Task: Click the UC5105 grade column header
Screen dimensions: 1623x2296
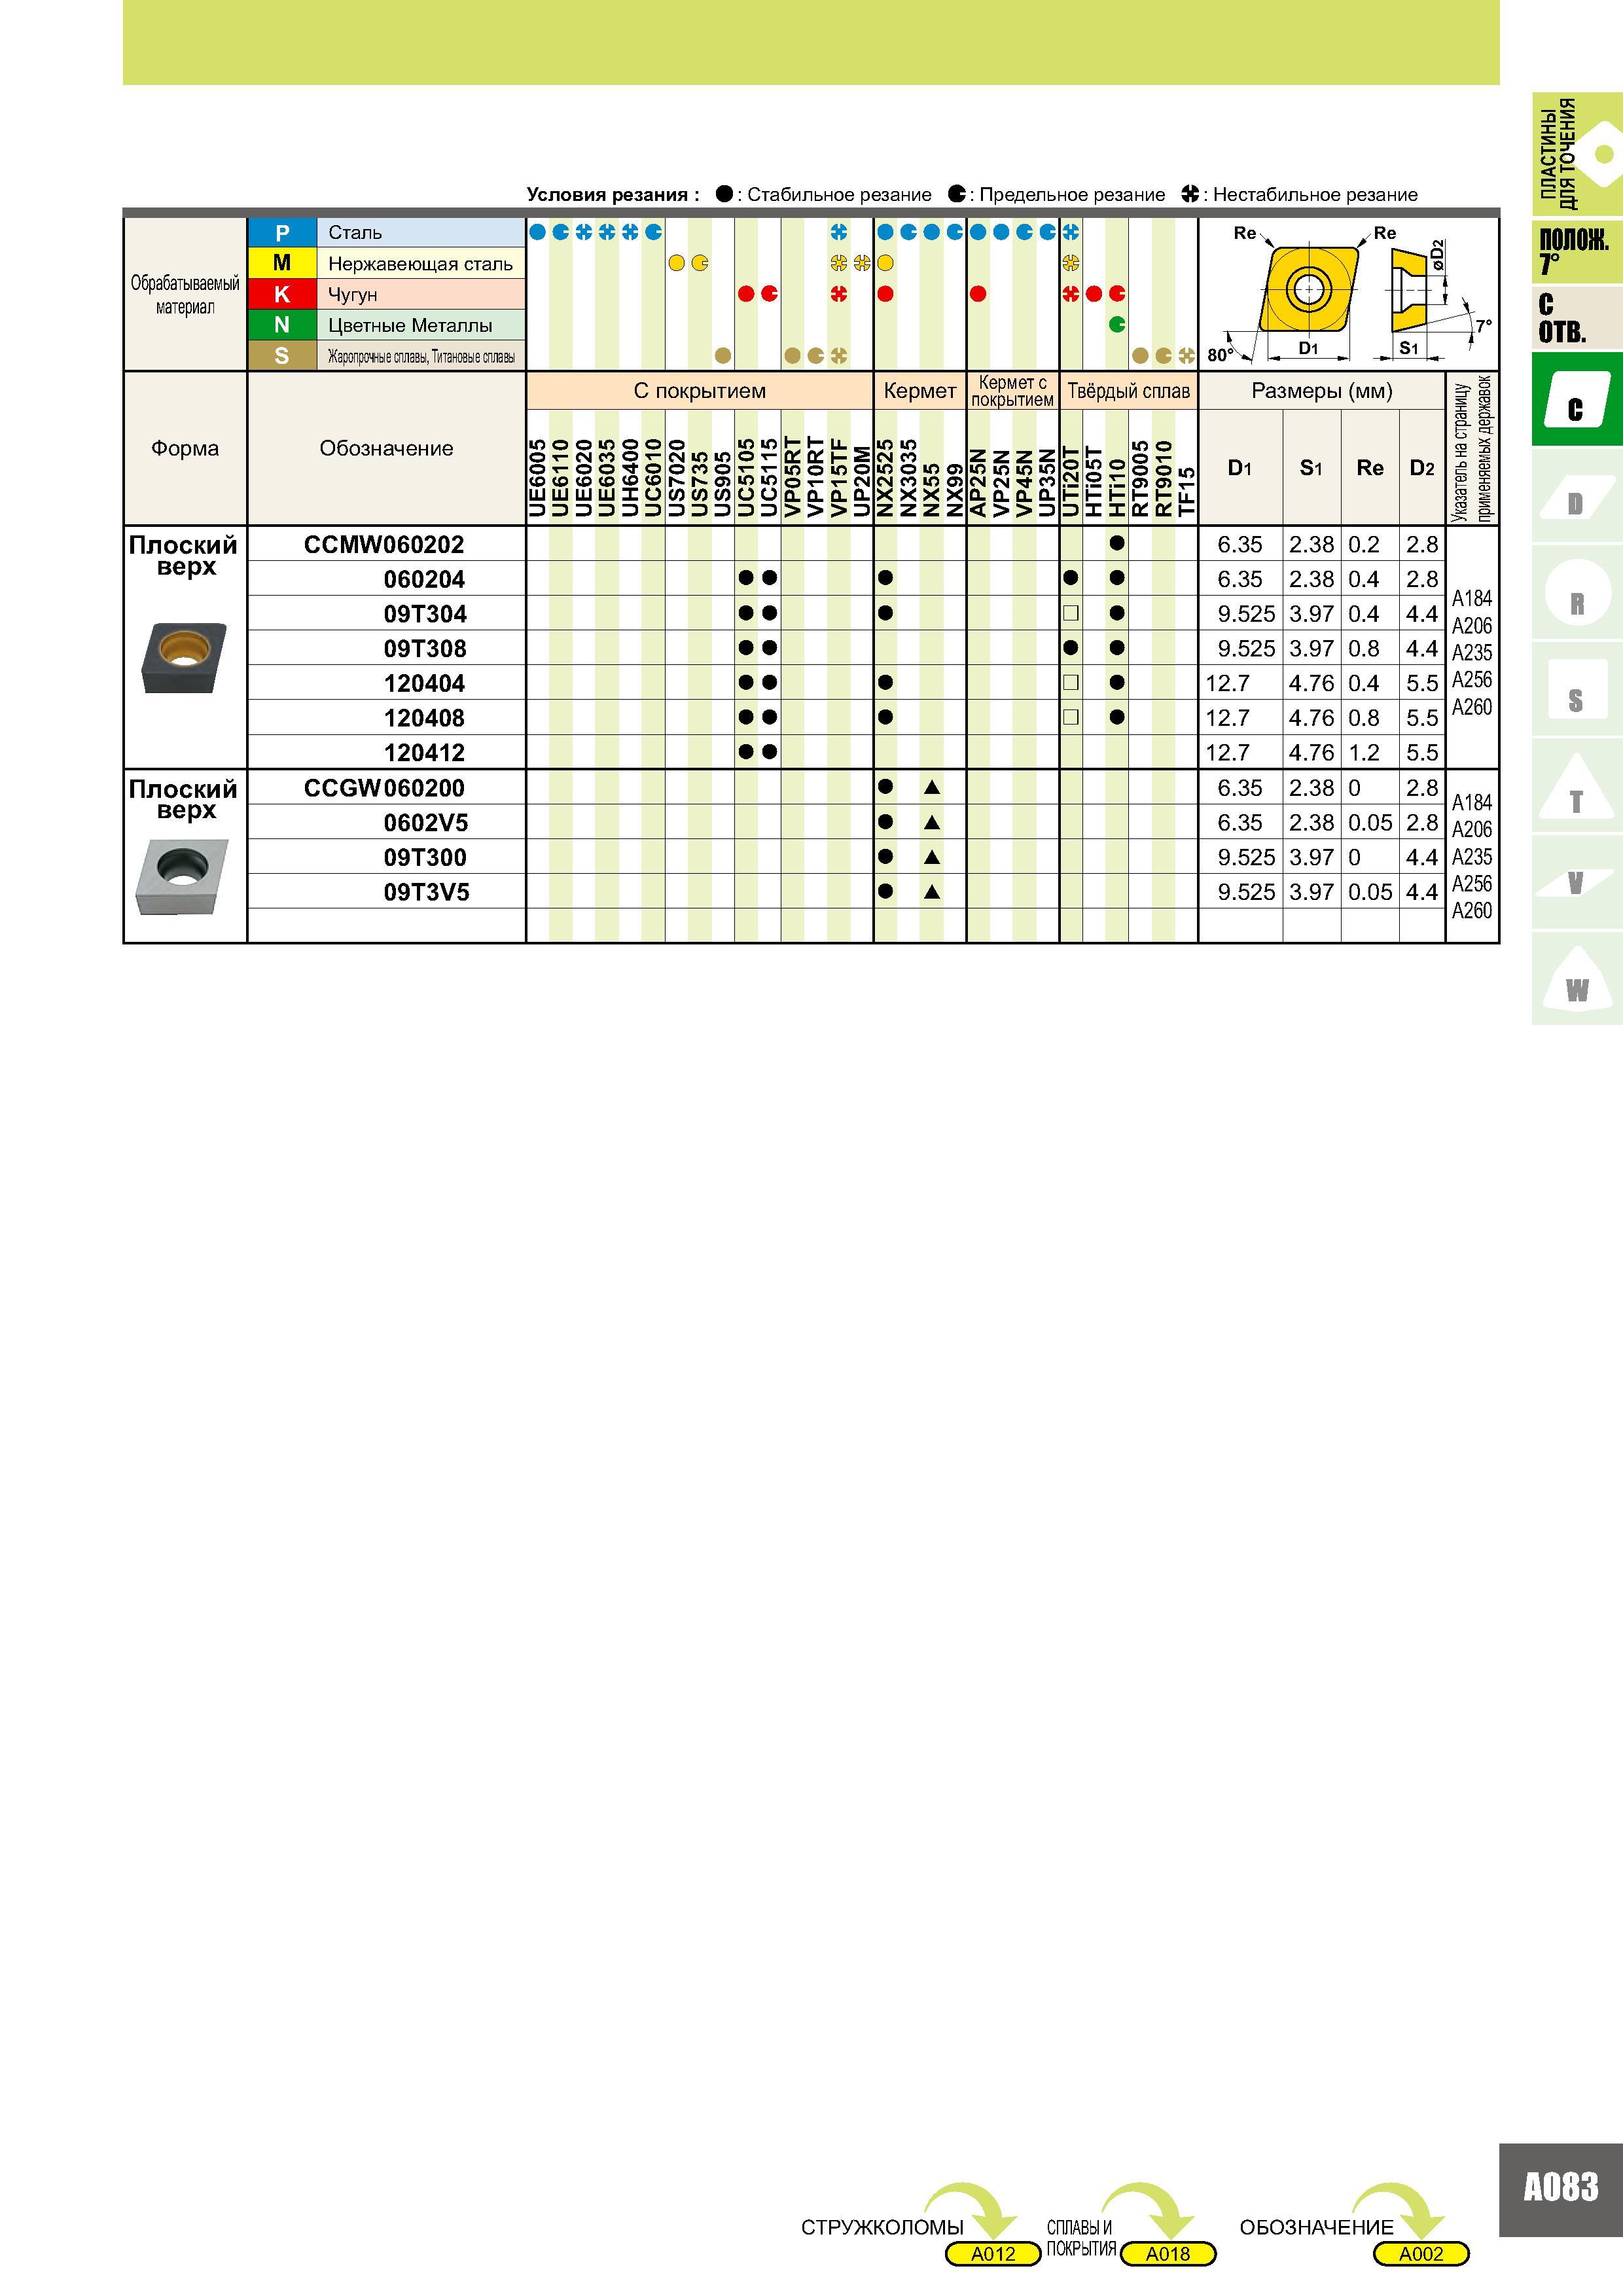Action: pos(746,478)
